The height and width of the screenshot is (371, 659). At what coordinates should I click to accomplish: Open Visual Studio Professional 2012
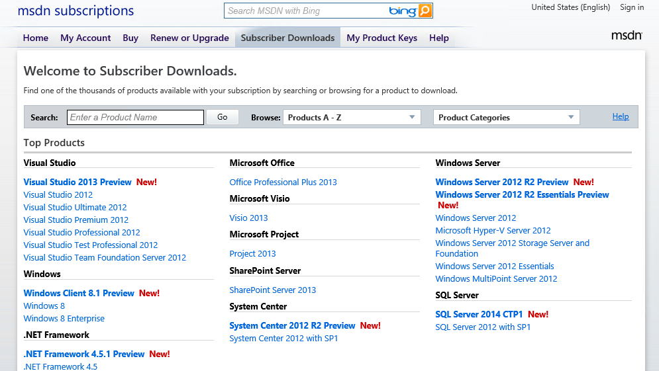coord(81,233)
